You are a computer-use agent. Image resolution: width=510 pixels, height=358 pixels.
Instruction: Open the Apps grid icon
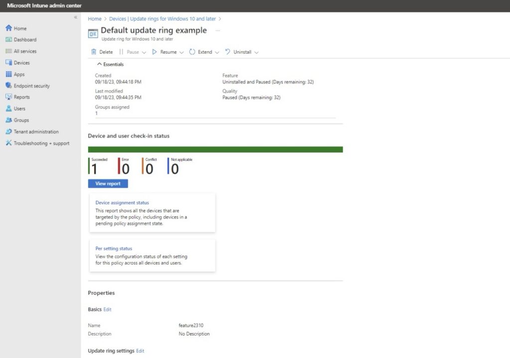[8, 74]
